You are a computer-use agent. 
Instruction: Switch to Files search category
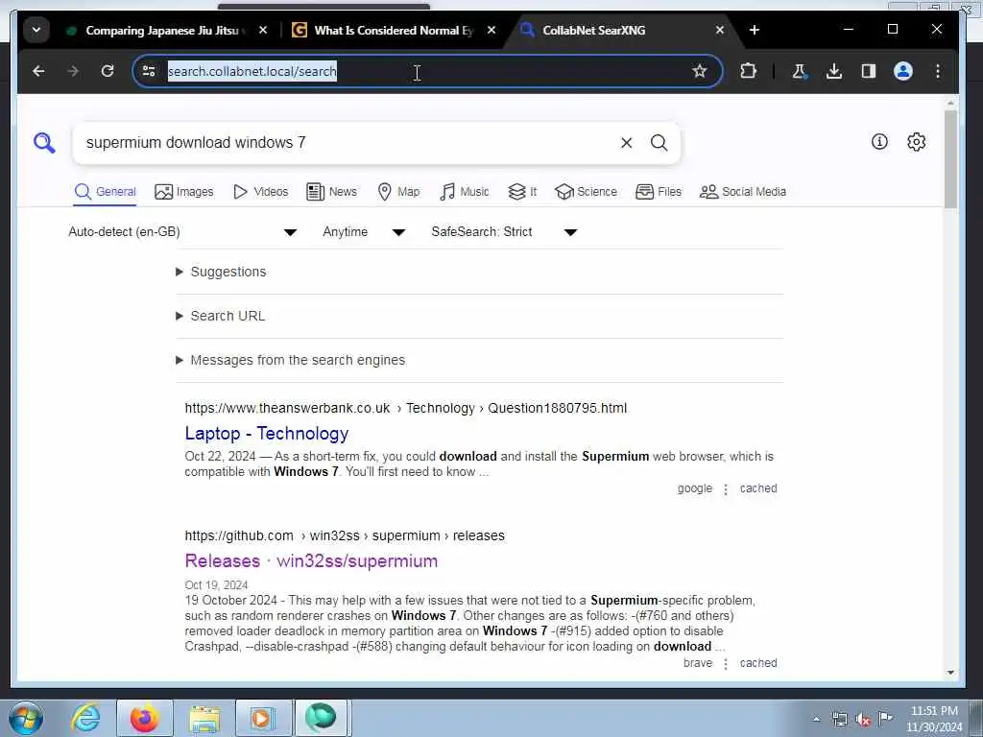659,192
